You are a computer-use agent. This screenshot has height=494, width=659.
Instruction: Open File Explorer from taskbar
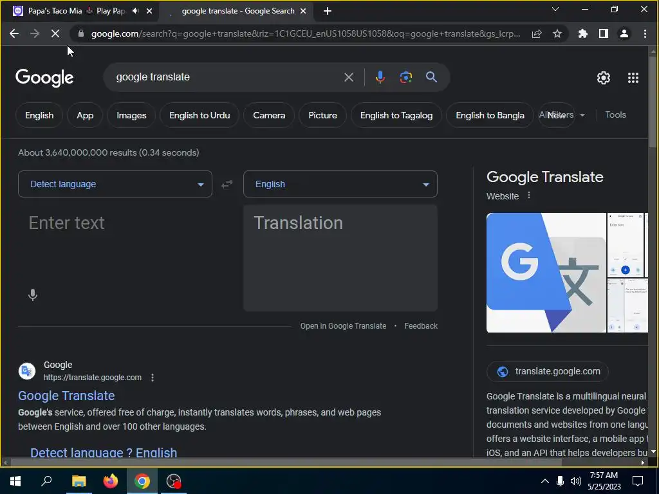(79, 481)
